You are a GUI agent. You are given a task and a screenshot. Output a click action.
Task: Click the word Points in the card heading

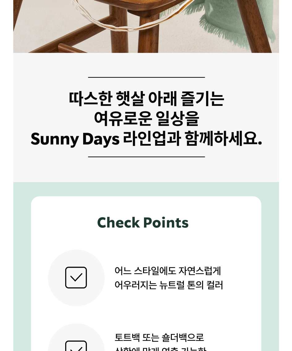166,223
